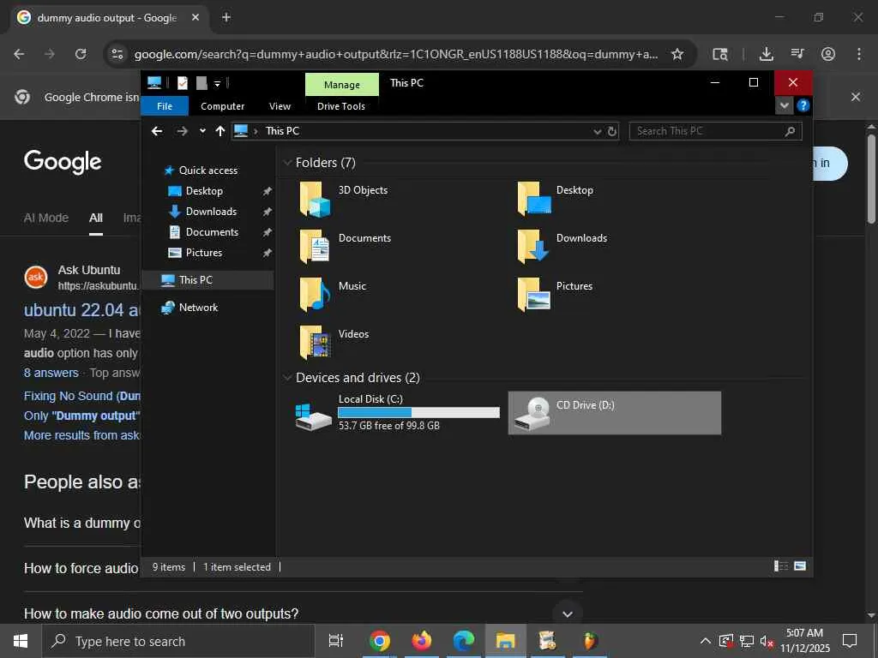878x658 pixels.
Task: Open FL Studio from the taskbar
Action: click(x=590, y=641)
